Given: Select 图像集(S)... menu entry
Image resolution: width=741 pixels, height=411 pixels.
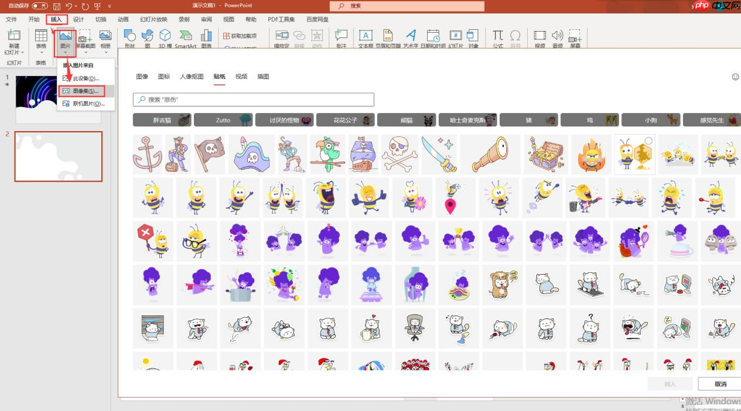Looking at the screenshot, I should [x=86, y=91].
